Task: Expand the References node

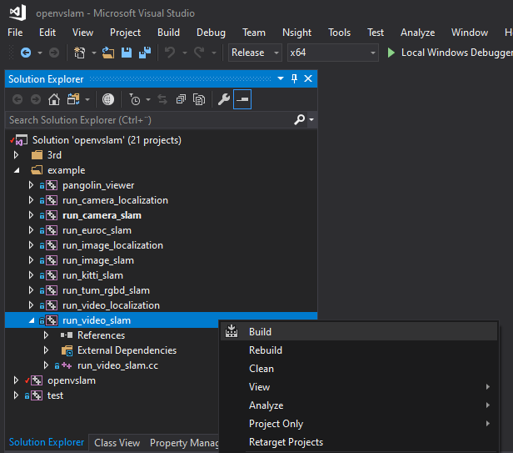Action: click(46, 335)
